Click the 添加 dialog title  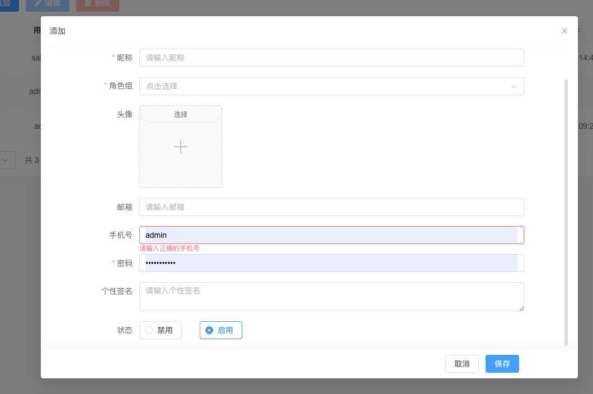58,31
